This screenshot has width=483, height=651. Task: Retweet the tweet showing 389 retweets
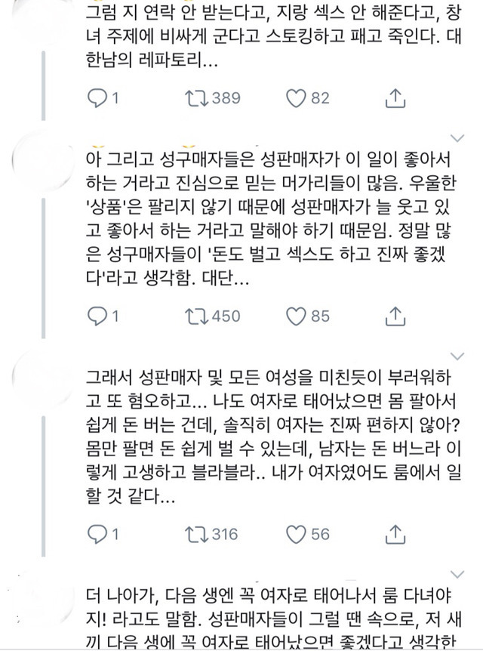pyautogui.click(x=197, y=97)
